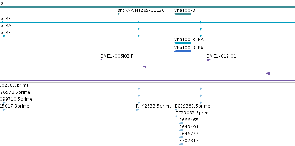Click the DME1-012J01 feature start block
This screenshot has height=146, width=295.
208,60
